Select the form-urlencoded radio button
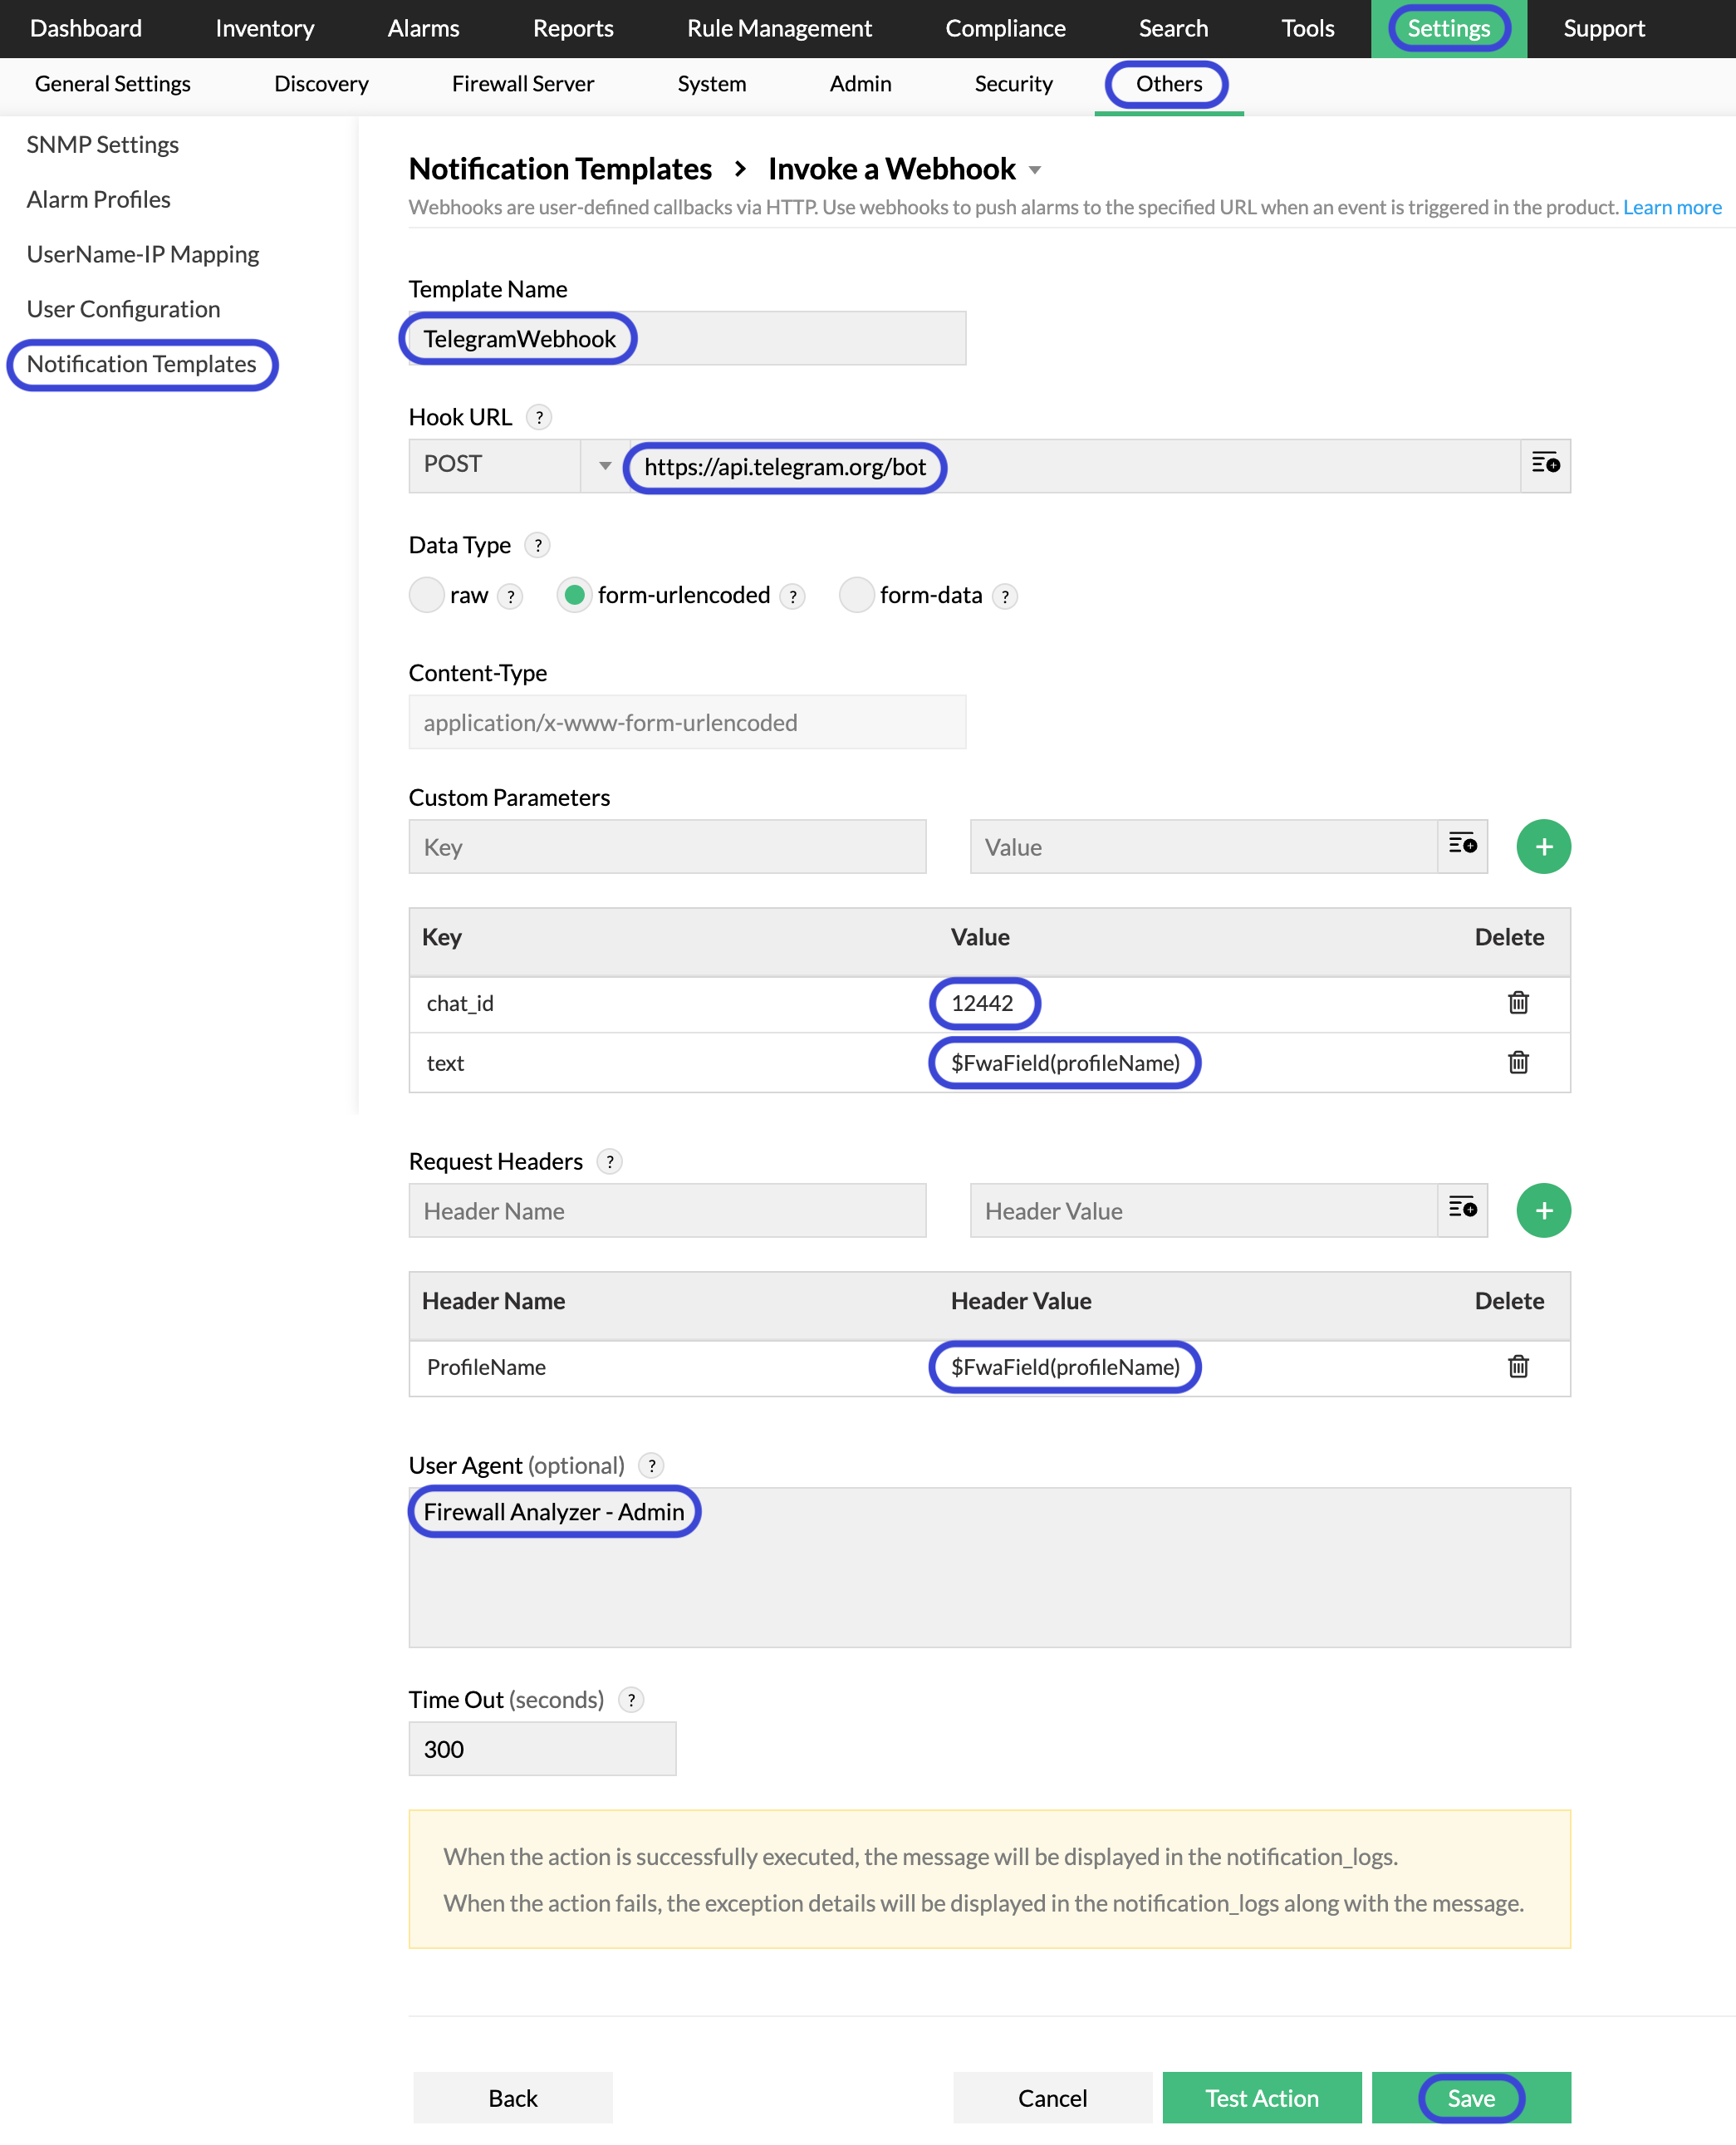The height and width of the screenshot is (2145, 1736). click(574, 595)
